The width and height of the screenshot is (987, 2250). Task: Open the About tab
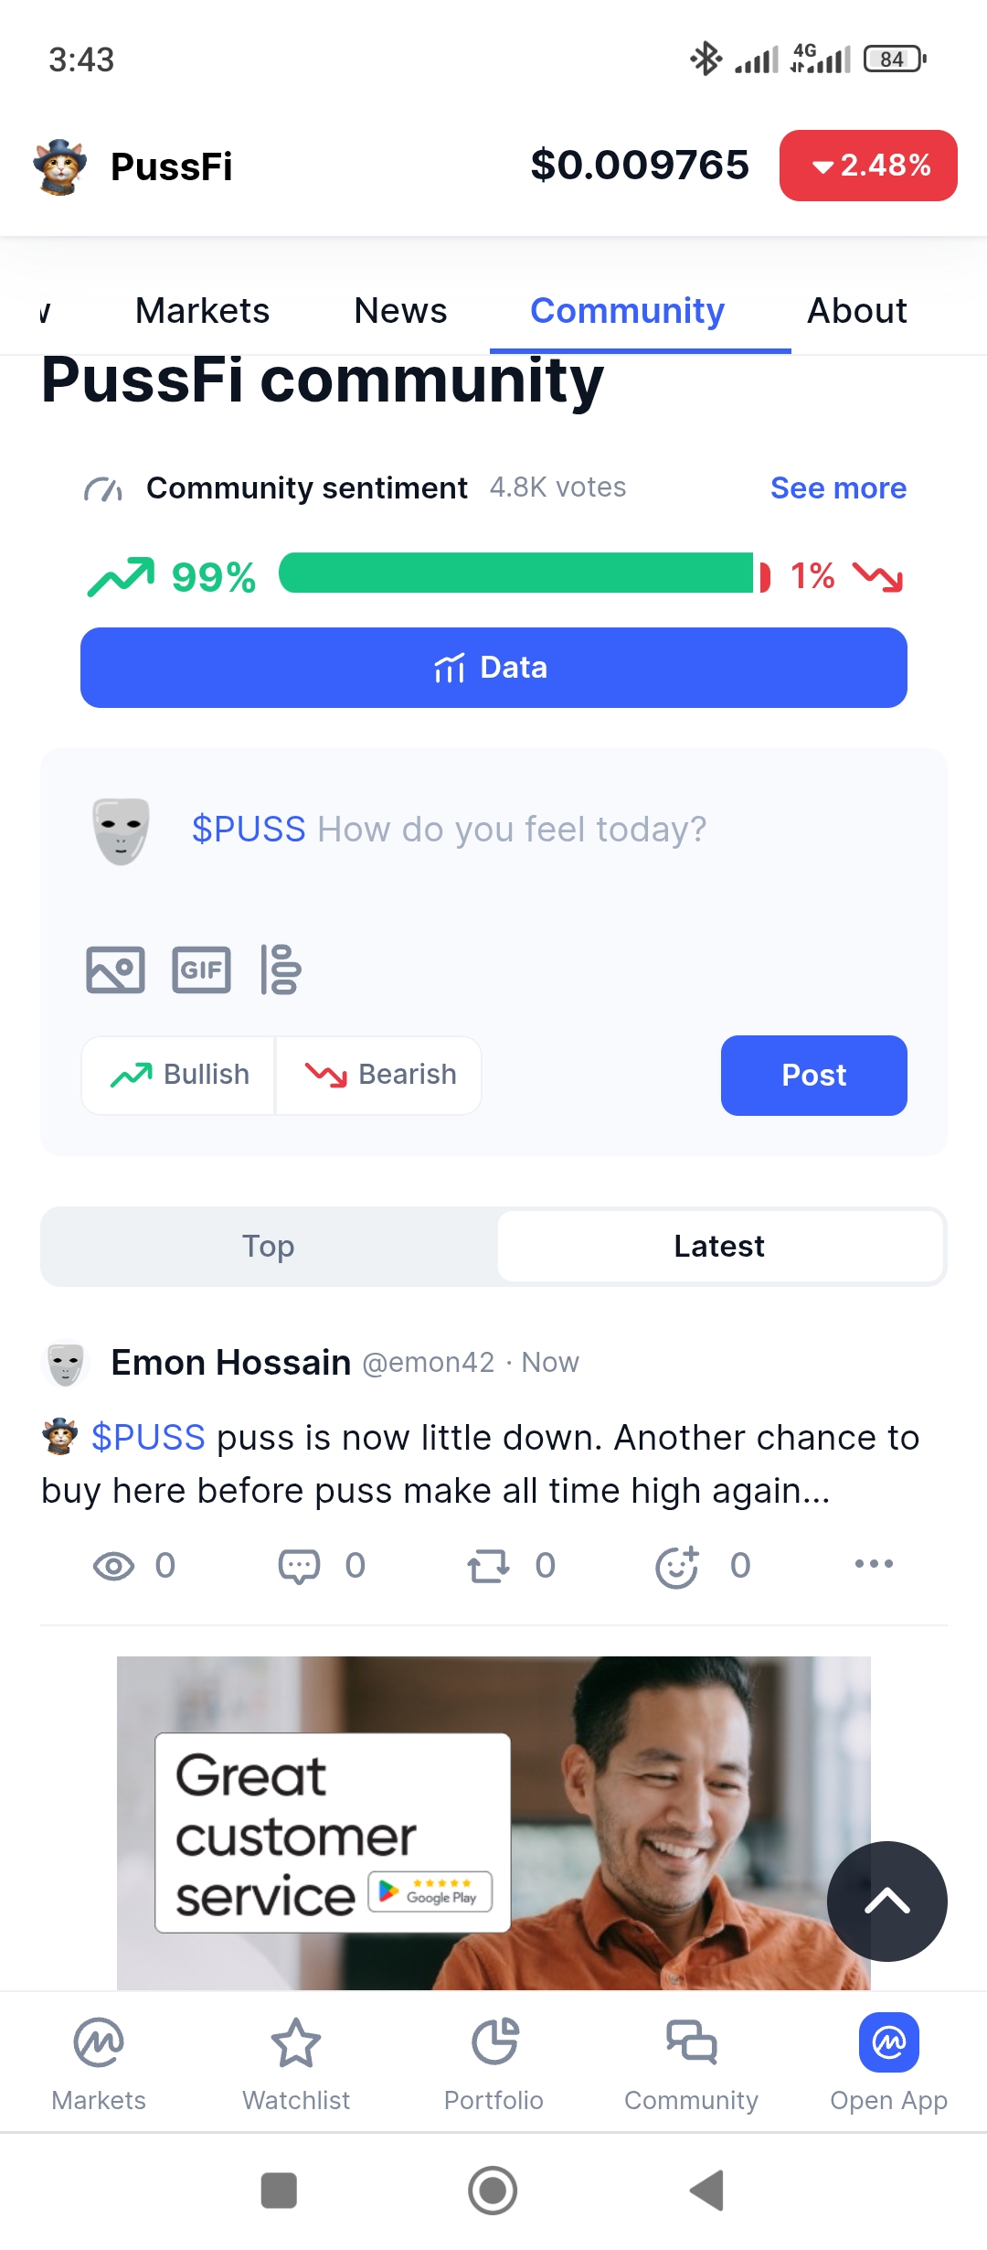click(x=856, y=311)
